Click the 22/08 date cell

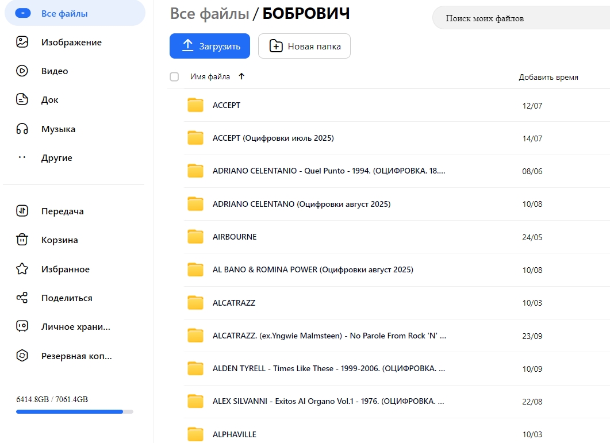click(x=532, y=402)
